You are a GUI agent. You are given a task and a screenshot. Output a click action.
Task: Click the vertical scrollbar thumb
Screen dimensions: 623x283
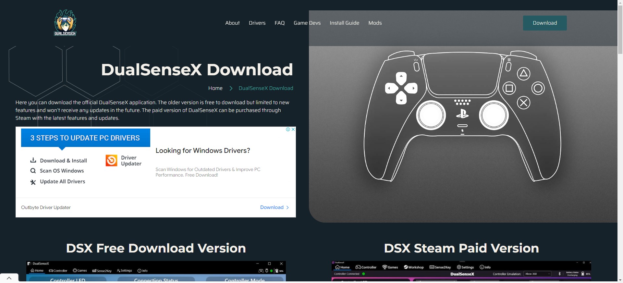(620, 30)
